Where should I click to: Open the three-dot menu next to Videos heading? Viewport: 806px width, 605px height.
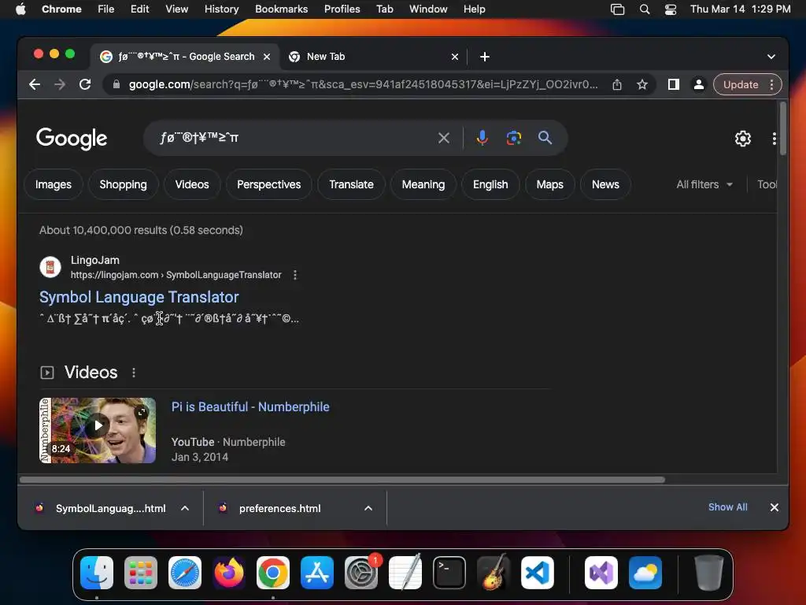point(134,373)
